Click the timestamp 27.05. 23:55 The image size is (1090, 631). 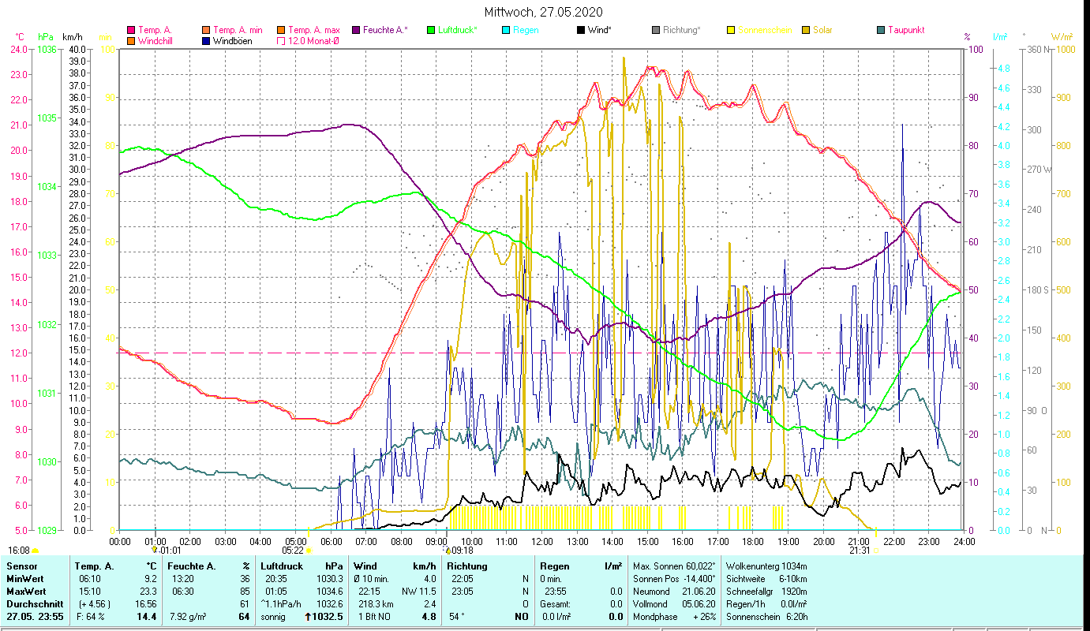(36, 616)
